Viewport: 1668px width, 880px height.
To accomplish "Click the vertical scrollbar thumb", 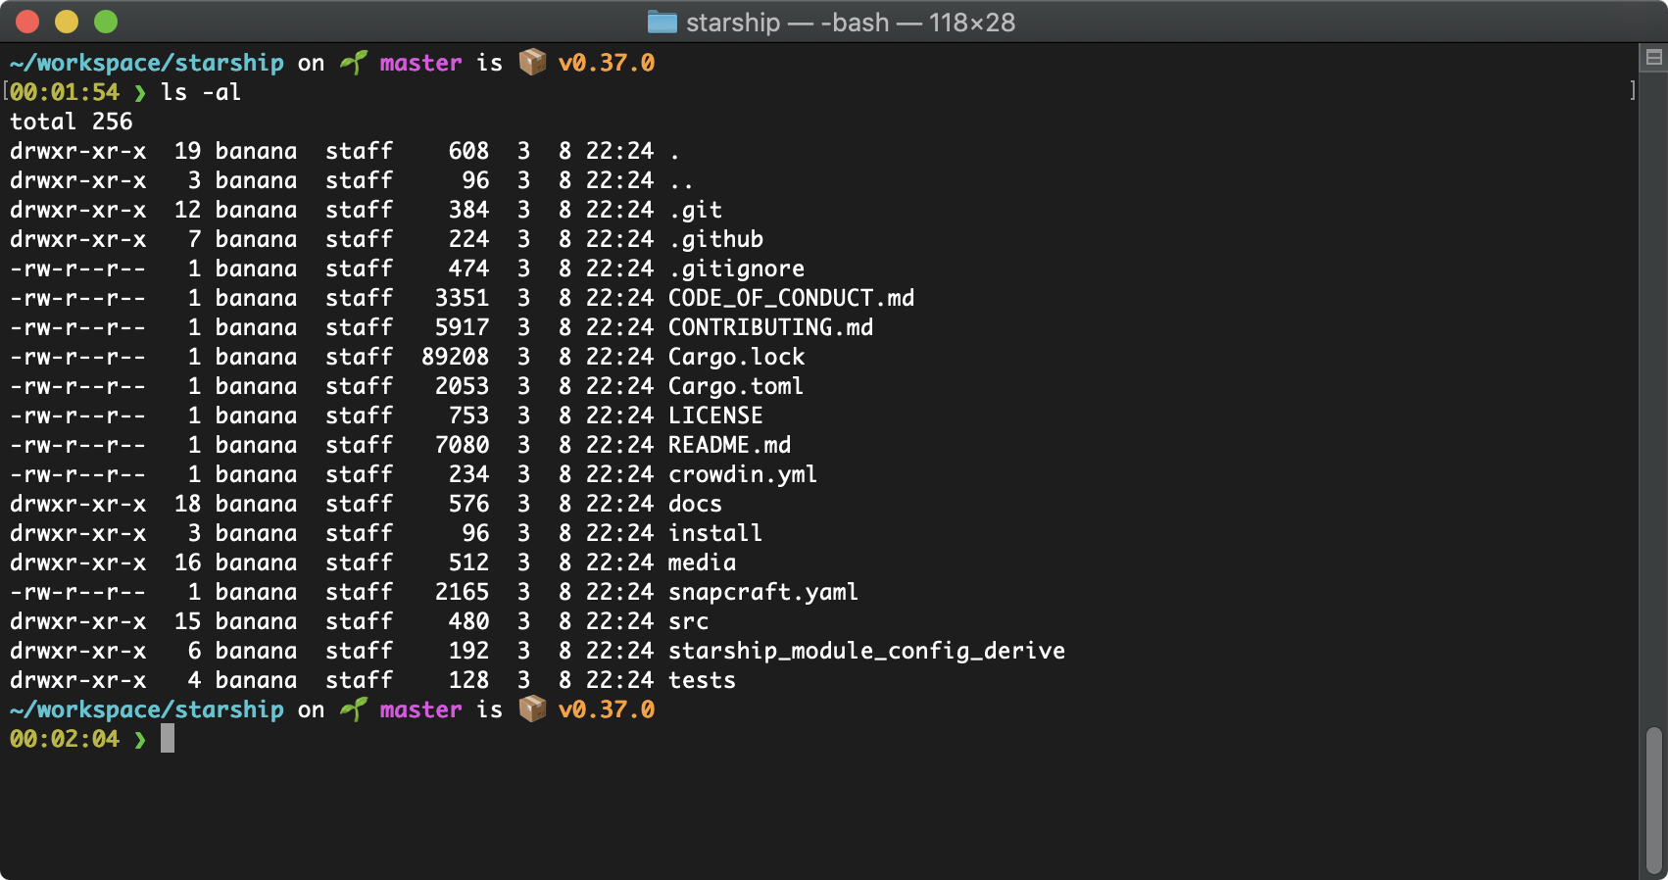I will [1654, 801].
